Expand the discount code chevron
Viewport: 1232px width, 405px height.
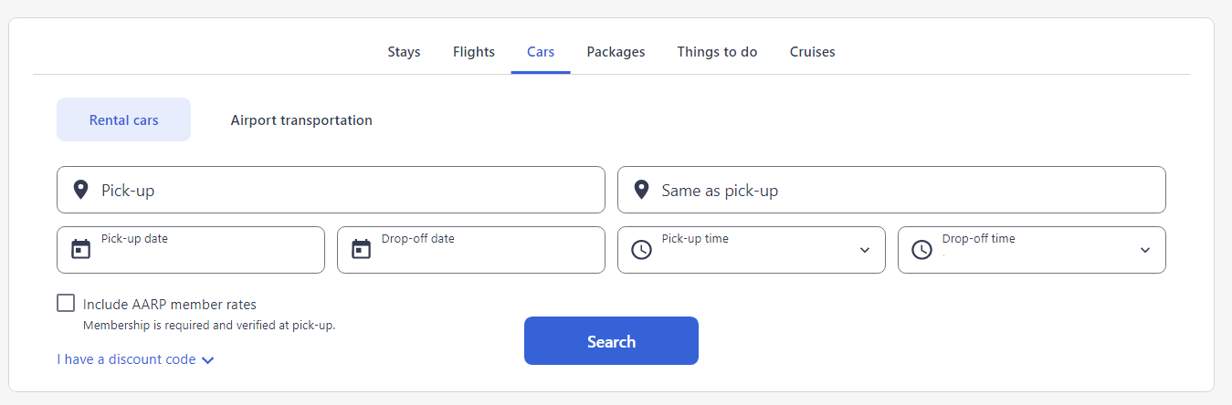(x=208, y=360)
